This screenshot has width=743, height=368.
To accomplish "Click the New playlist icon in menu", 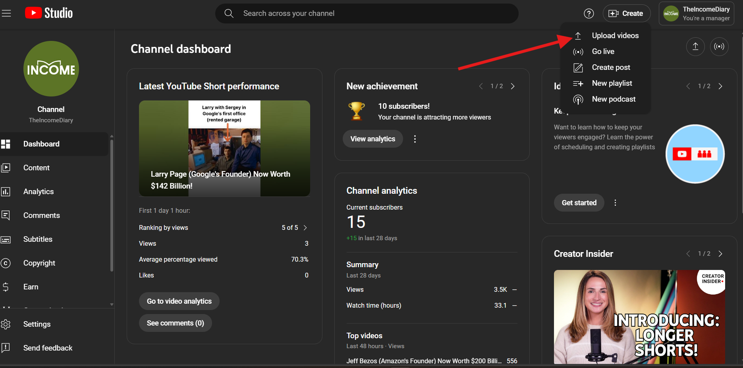I will (578, 83).
